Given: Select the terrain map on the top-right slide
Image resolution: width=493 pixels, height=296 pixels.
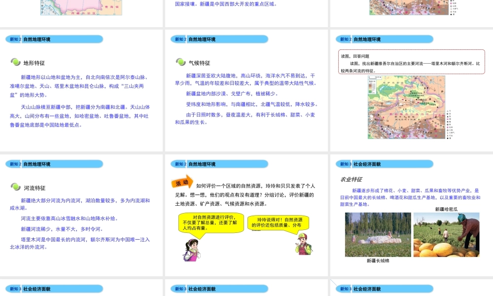Looking at the screenshot, I should coord(409,7).
